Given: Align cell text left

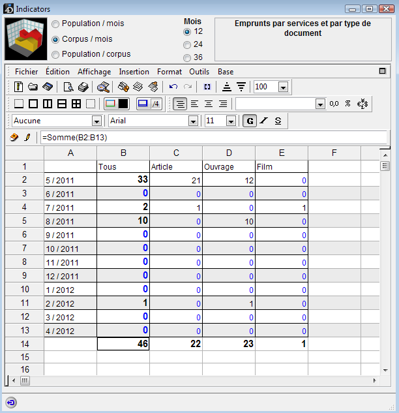Looking at the screenshot, I should (194, 104).
